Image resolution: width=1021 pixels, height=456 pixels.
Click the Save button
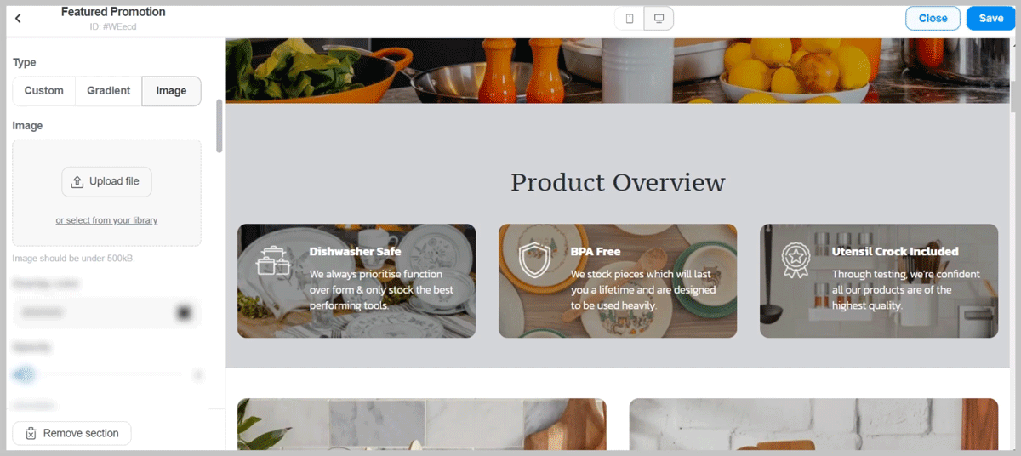click(990, 19)
